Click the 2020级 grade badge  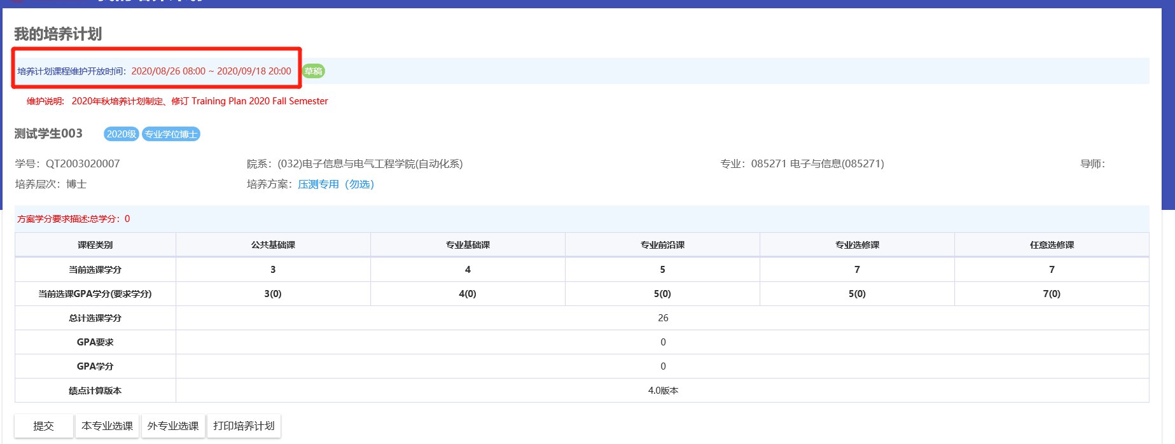click(x=121, y=134)
